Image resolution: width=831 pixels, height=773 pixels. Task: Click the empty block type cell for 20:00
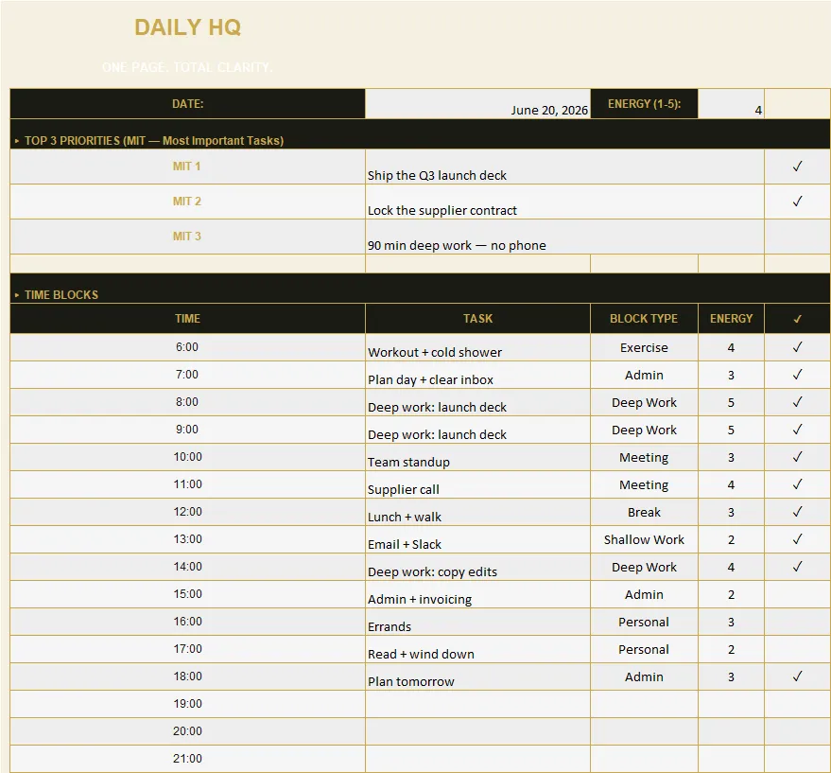click(x=644, y=731)
